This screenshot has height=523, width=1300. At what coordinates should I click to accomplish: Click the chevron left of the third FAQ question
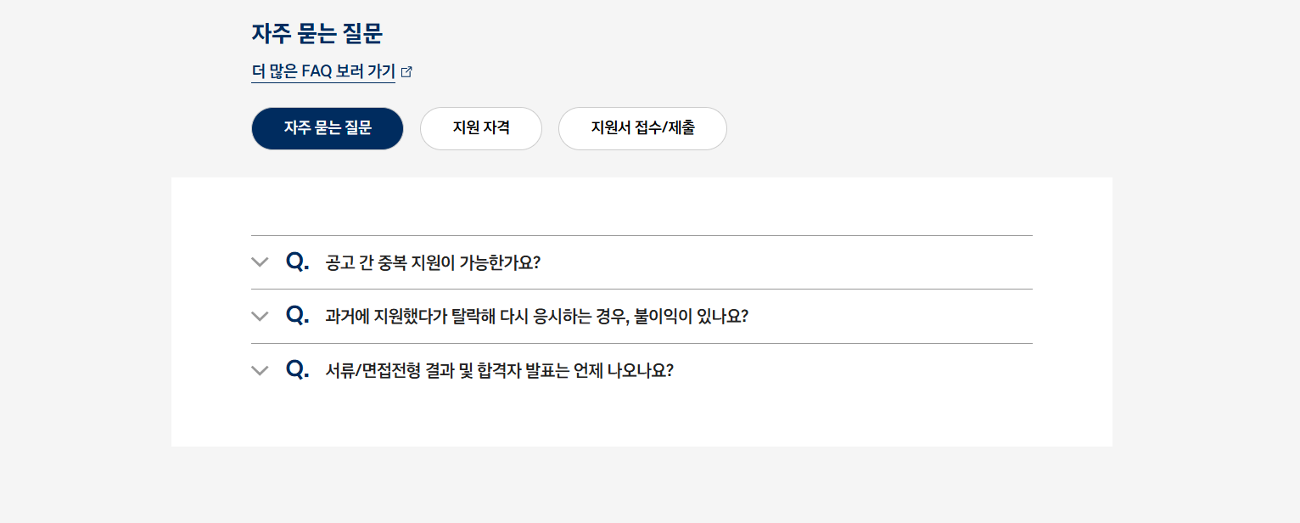pos(260,369)
